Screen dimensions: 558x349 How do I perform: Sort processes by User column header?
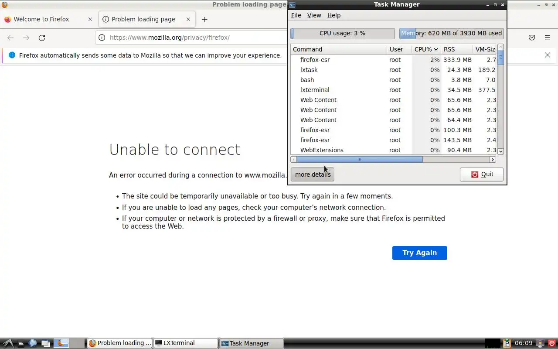click(x=399, y=49)
